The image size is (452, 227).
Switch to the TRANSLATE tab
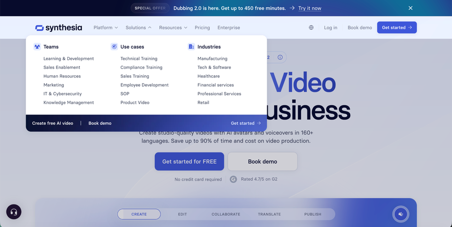pyautogui.click(x=269, y=214)
